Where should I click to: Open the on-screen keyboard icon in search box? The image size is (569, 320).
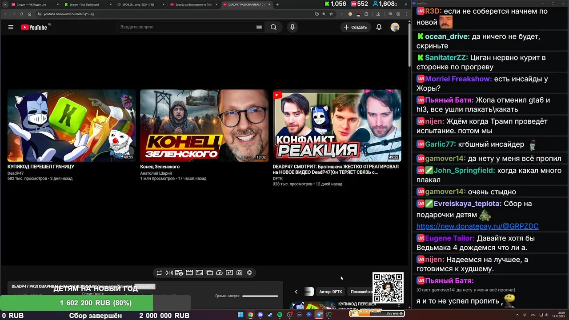(x=259, y=27)
